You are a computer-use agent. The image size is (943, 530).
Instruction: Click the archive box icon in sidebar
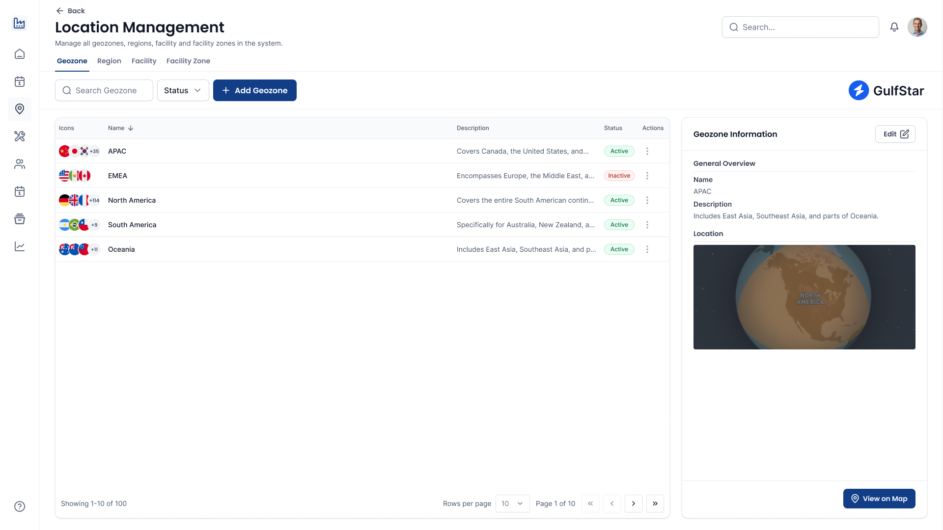pos(20,219)
